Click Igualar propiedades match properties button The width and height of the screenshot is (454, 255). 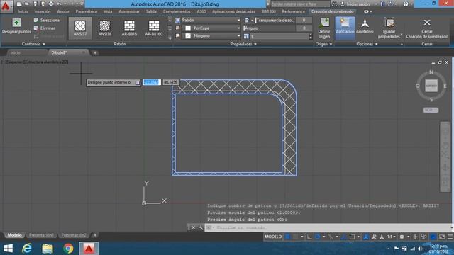click(x=389, y=28)
